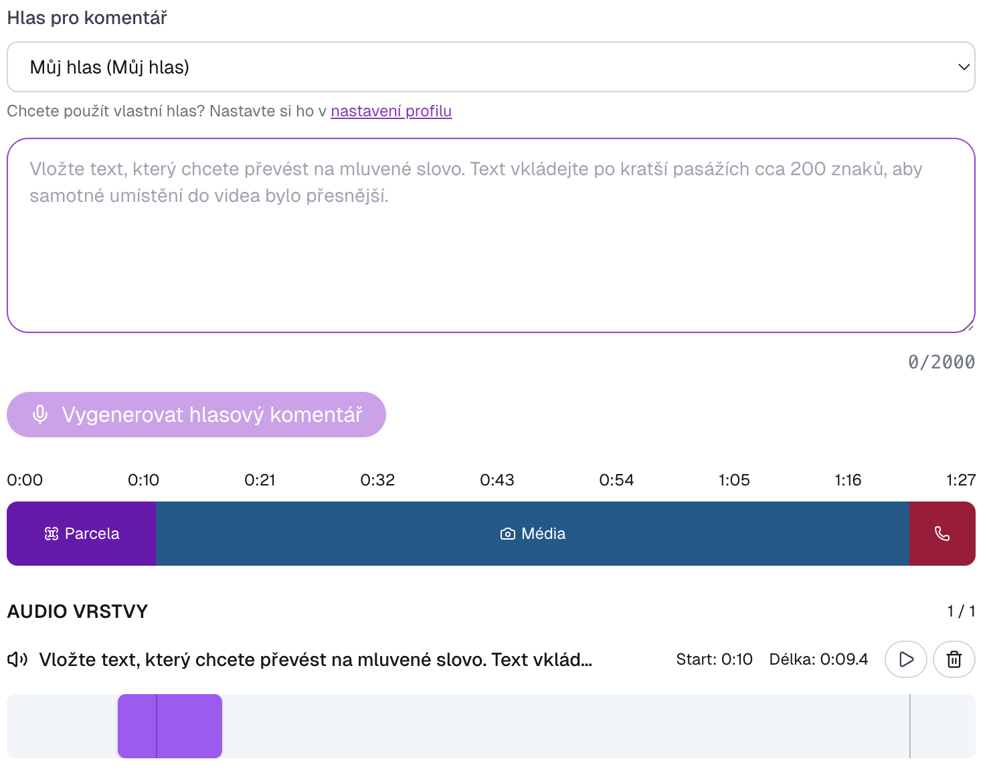989x773 pixels.
Task: Click the audio layer text title
Action: click(315, 660)
